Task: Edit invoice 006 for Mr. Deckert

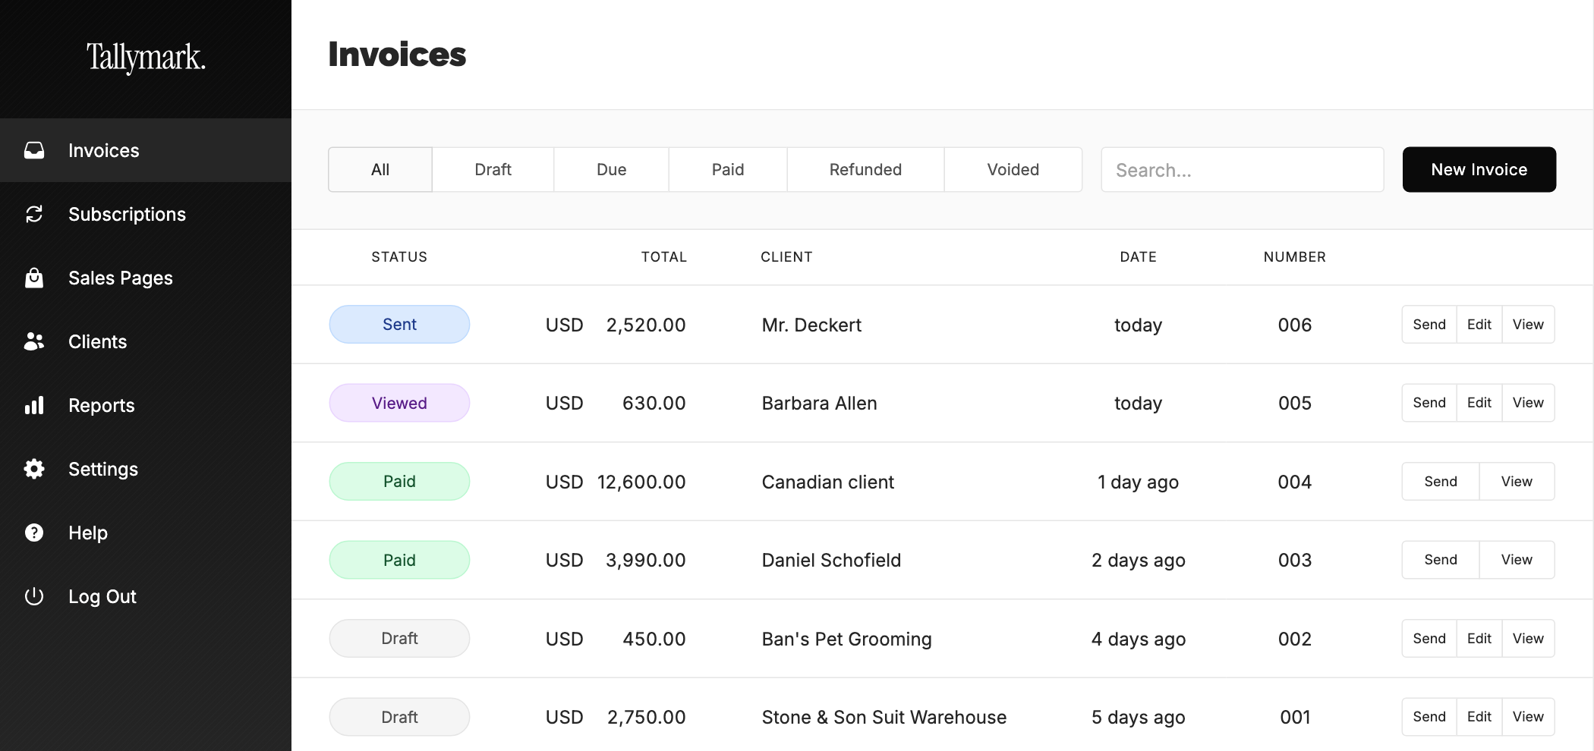Action: coord(1479,325)
